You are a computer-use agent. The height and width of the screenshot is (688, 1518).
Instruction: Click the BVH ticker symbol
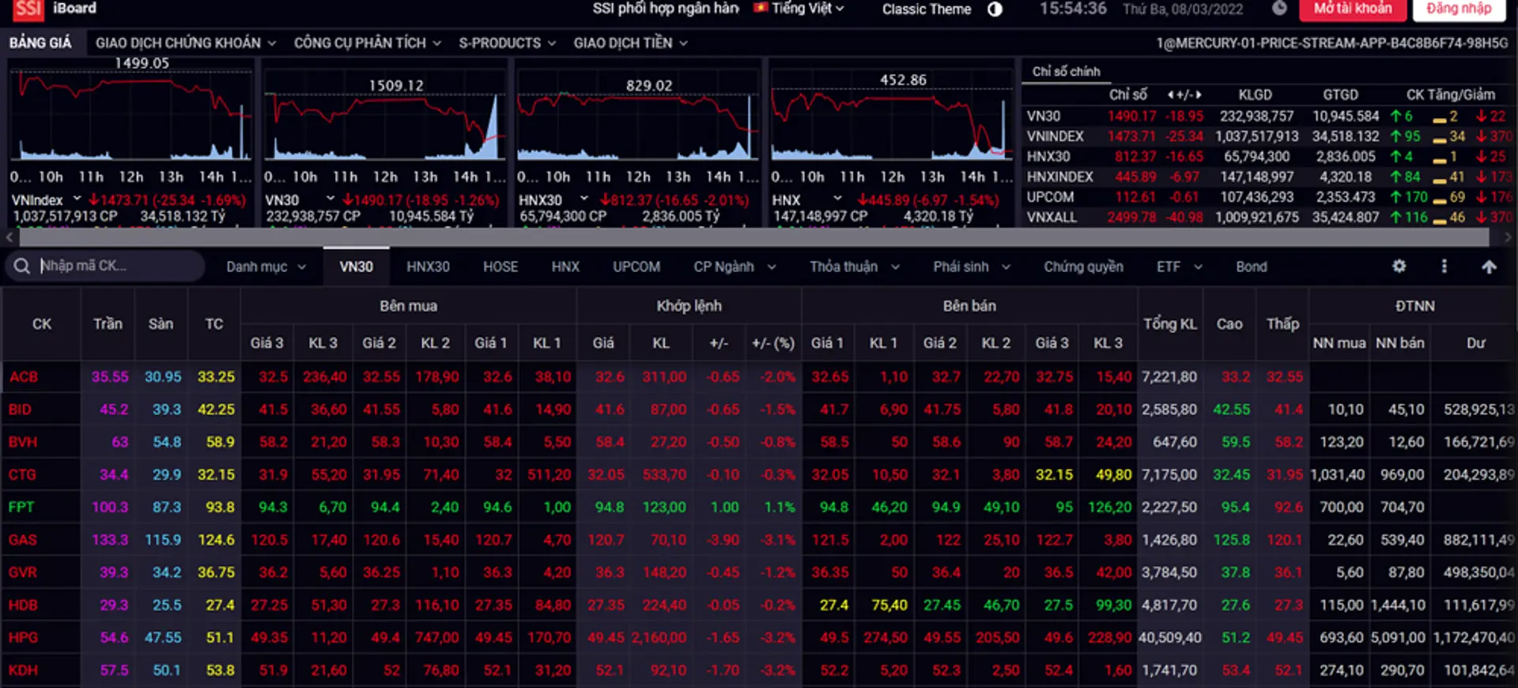tap(23, 442)
